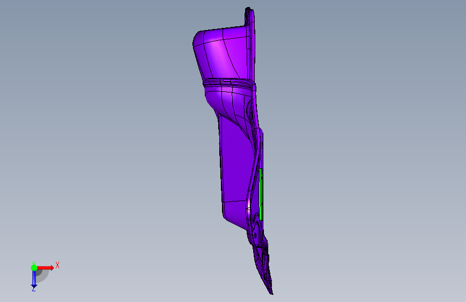Click the blue Z axis arrow of the triad
This screenshot has width=466, height=302.
click(34, 279)
